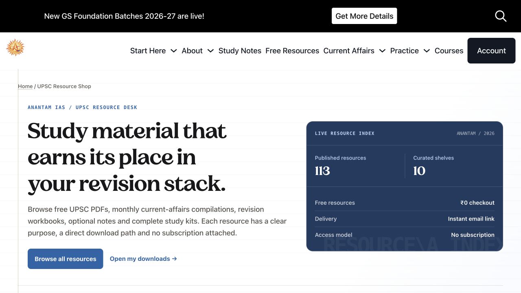Click the Get More Details button
Screen dimensions: 521x293
click(364, 16)
